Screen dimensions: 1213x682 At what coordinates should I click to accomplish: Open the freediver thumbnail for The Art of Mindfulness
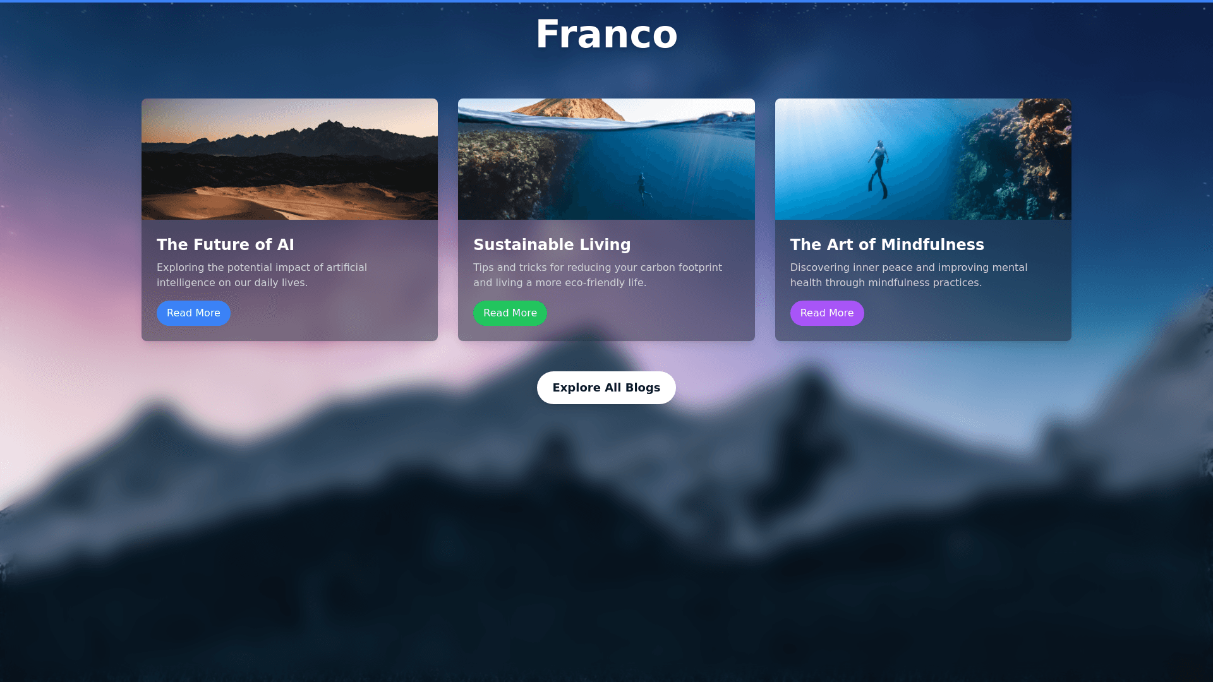coord(923,159)
